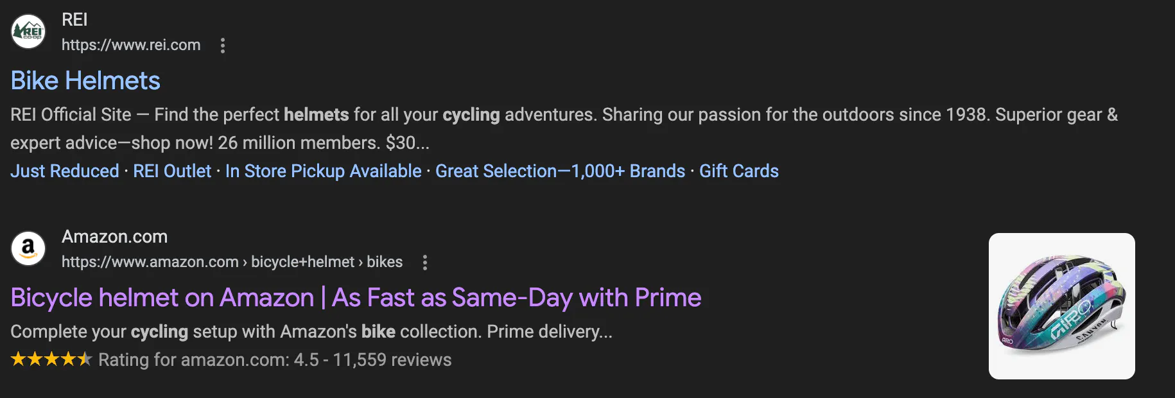Open the three-dot menu beside Amazon URL
The width and height of the screenshot is (1175, 398).
pos(424,263)
